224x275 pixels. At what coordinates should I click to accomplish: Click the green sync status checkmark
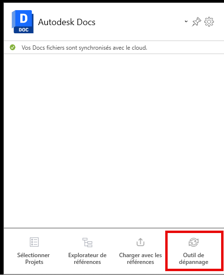pyautogui.click(x=13, y=47)
